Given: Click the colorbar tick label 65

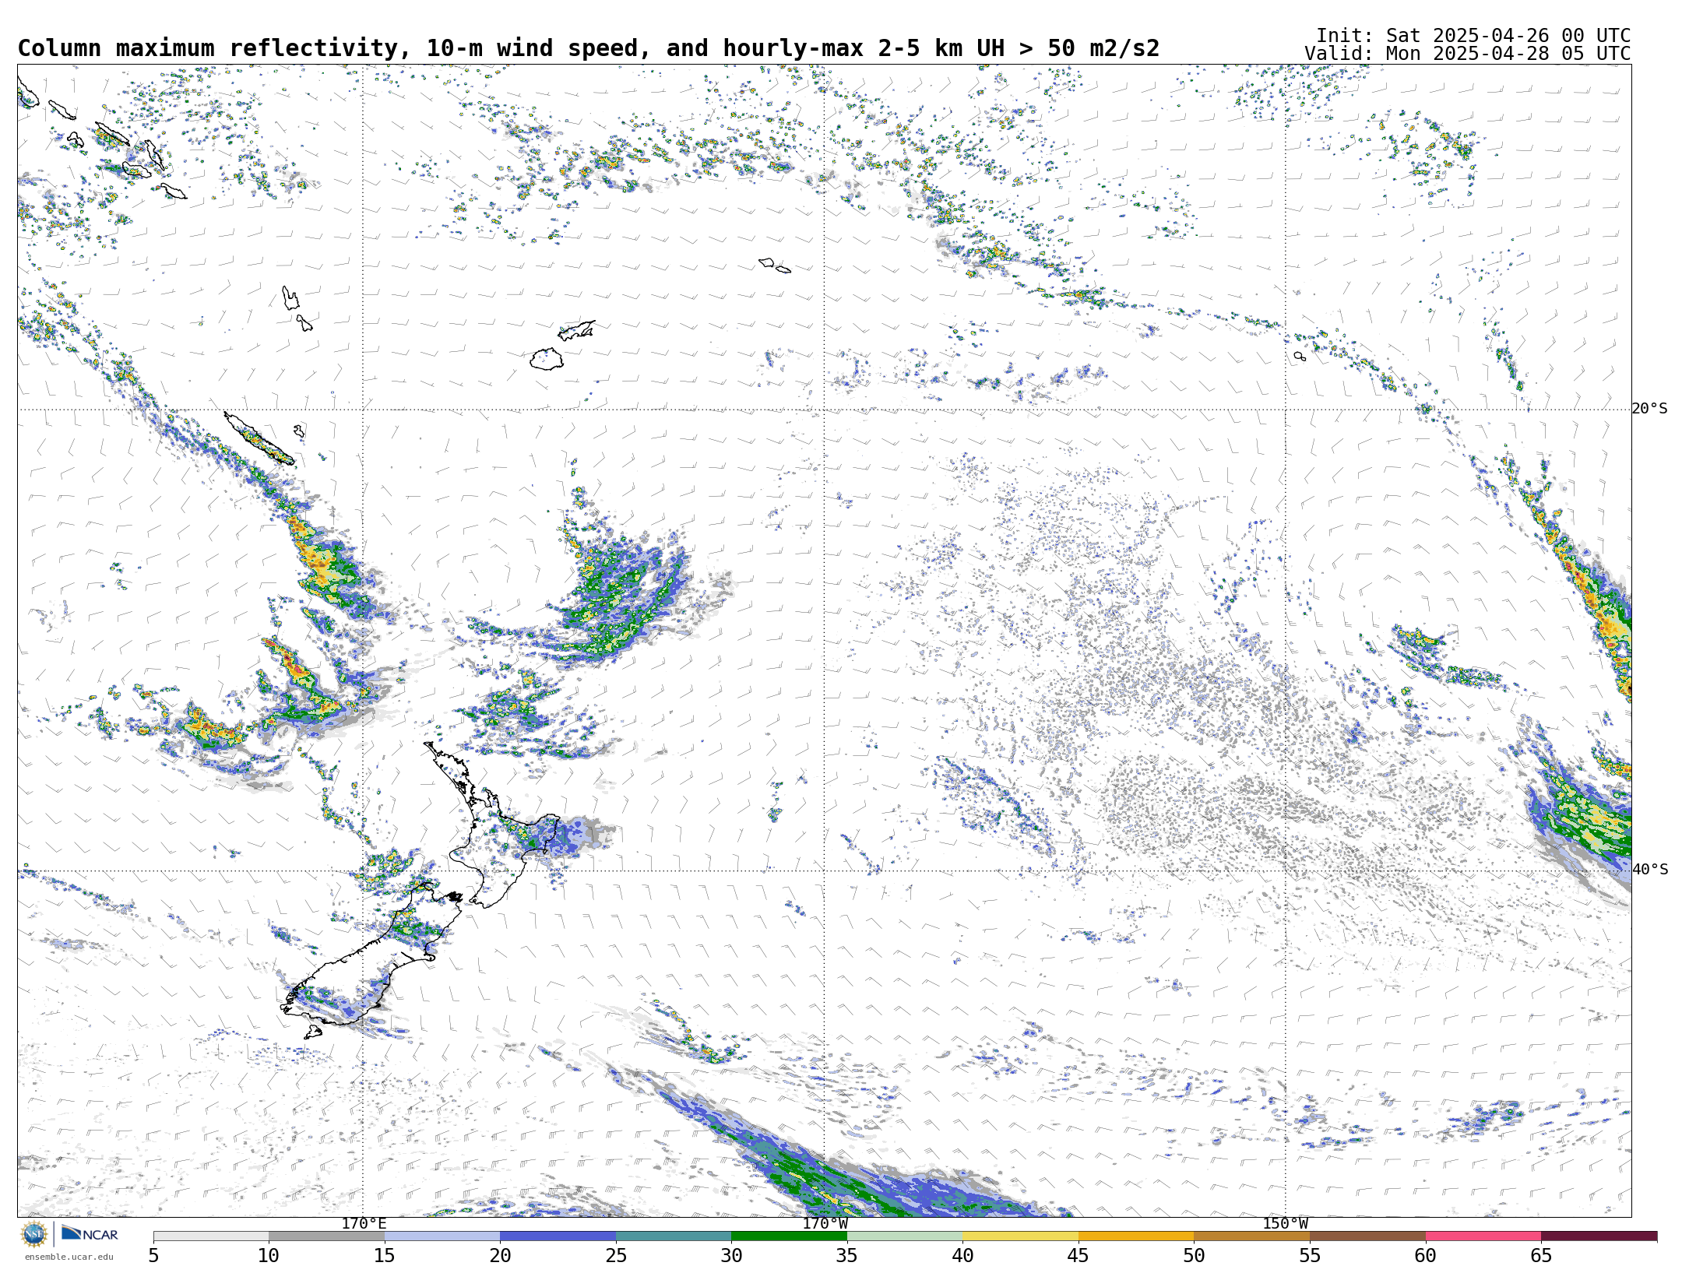Looking at the screenshot, I should pyautogui.click(x=1541, y=1256).
